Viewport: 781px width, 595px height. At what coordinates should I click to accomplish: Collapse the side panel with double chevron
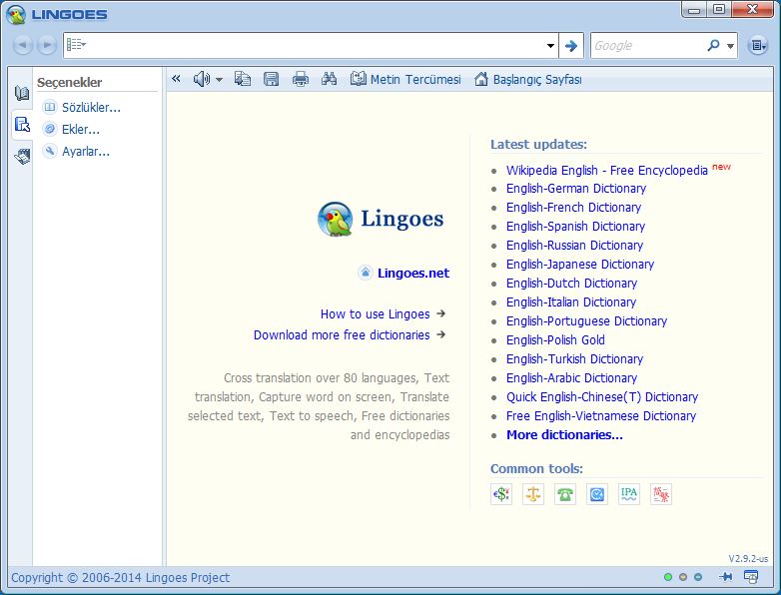(x=176, y=79)
